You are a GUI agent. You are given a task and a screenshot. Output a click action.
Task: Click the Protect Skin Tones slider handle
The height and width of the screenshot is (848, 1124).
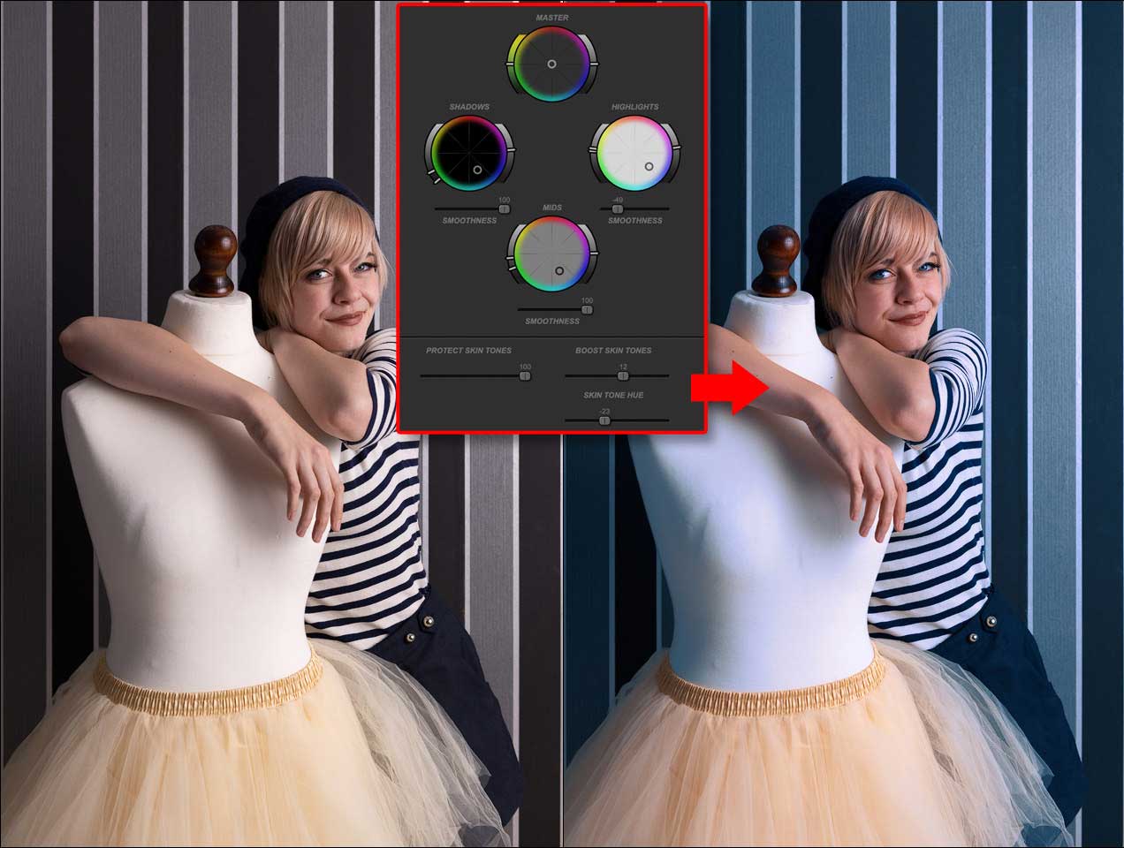point(525,375)
